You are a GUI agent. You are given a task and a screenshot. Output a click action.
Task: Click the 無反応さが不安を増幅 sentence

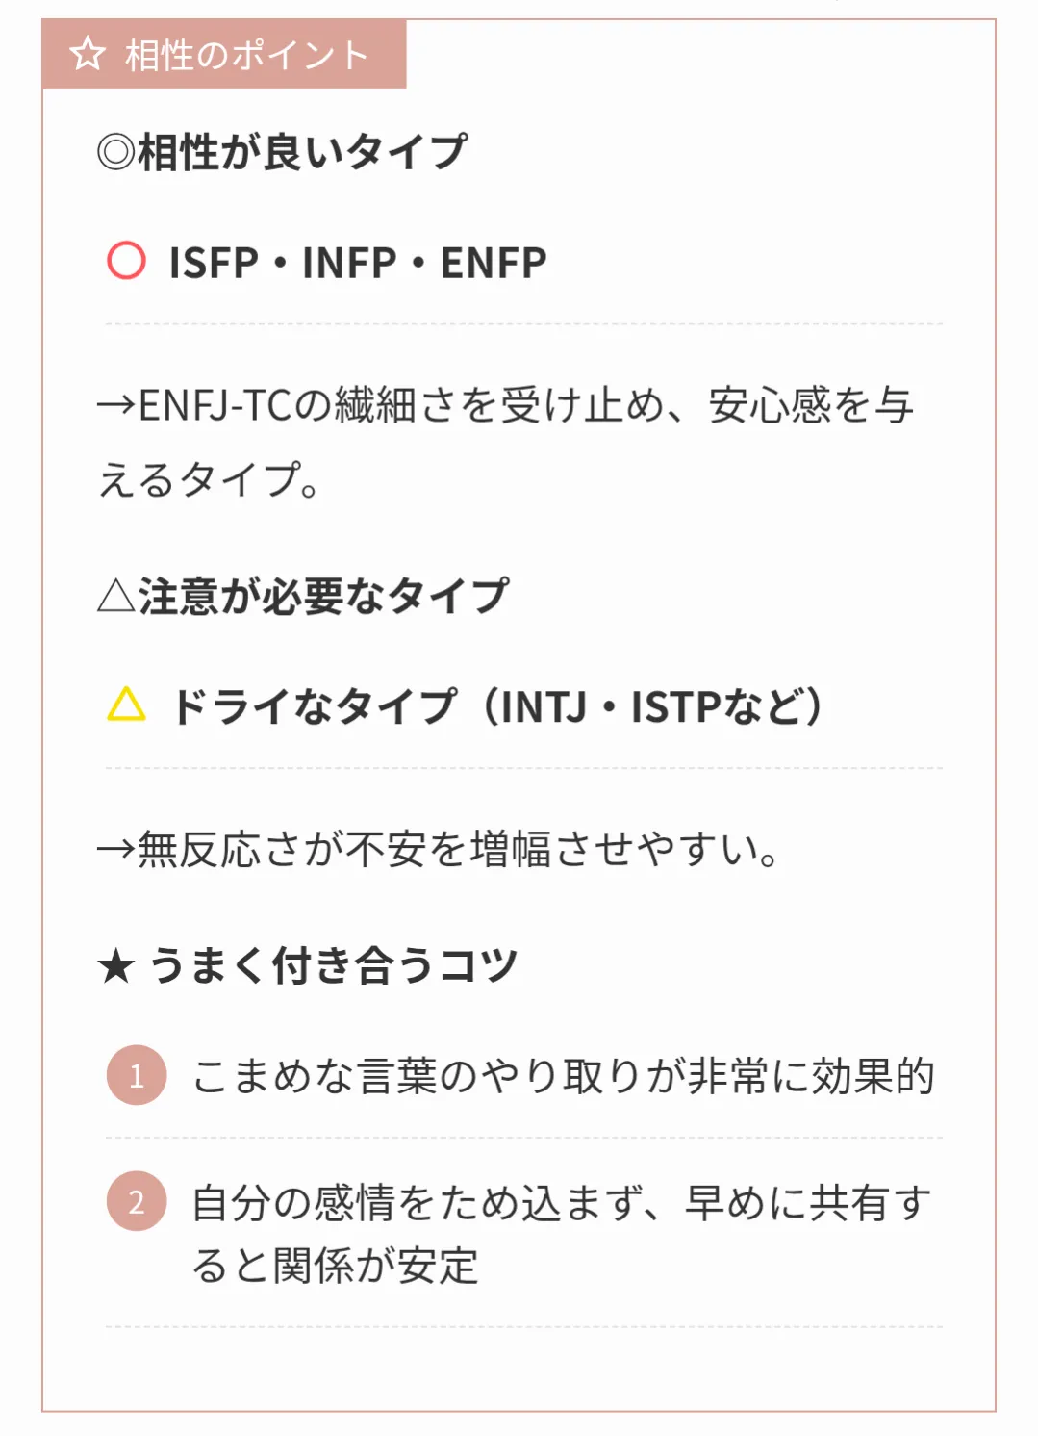point(440,850)
